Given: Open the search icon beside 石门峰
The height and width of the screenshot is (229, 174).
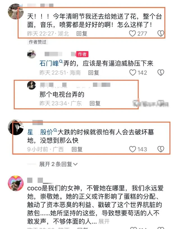Looking at the screenshot, I should tap(61, 61).
